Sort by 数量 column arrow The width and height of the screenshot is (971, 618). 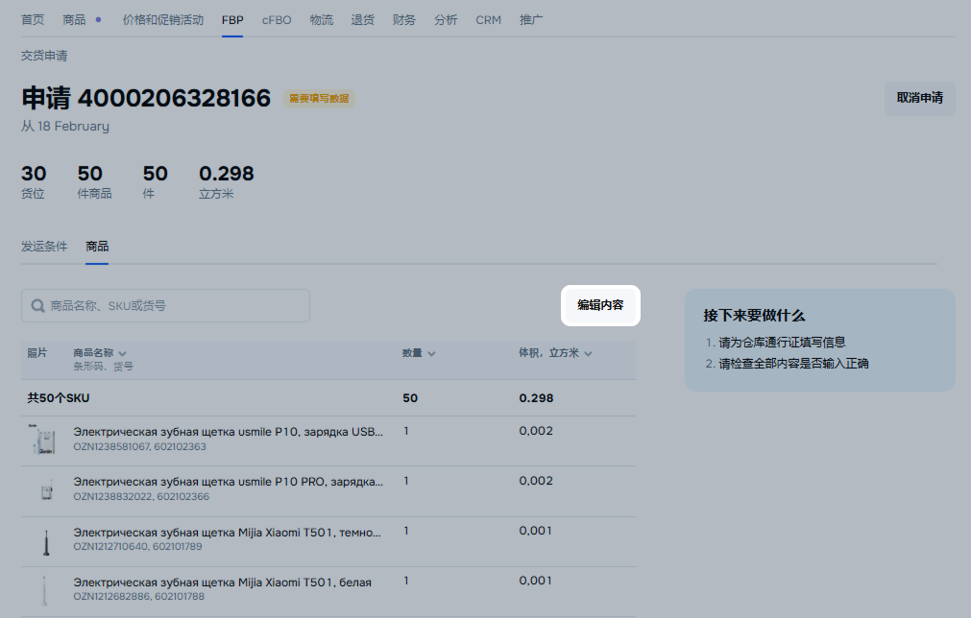[432, 354]
